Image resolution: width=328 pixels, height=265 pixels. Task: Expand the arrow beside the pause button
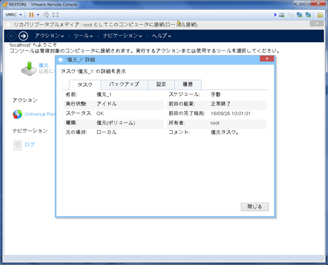38,15
